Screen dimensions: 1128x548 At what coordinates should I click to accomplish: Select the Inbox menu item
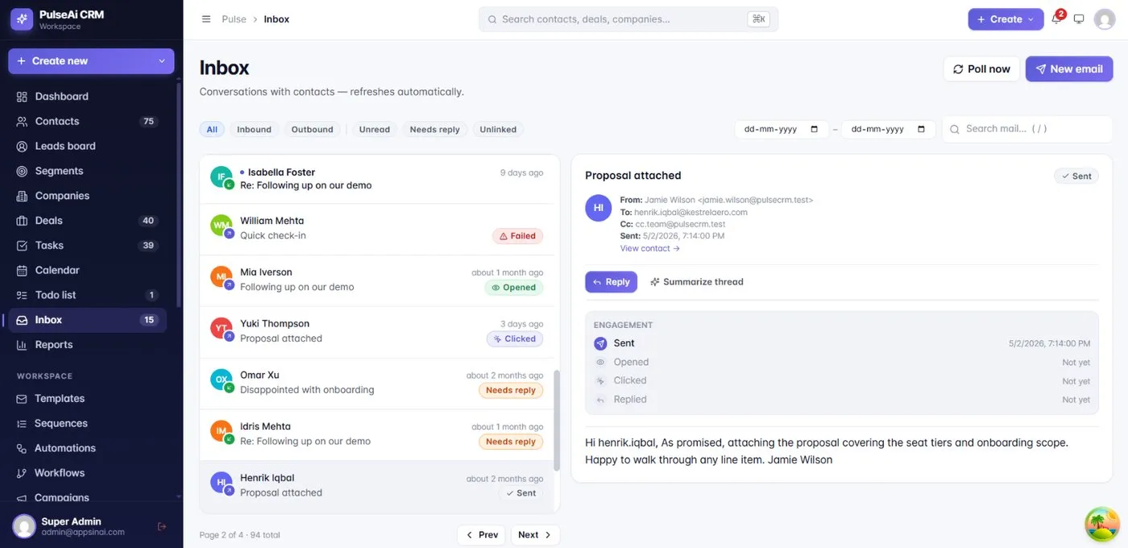click(x=87, y=320)
